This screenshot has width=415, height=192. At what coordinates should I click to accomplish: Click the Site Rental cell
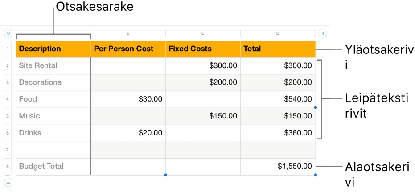click(53, 65)
